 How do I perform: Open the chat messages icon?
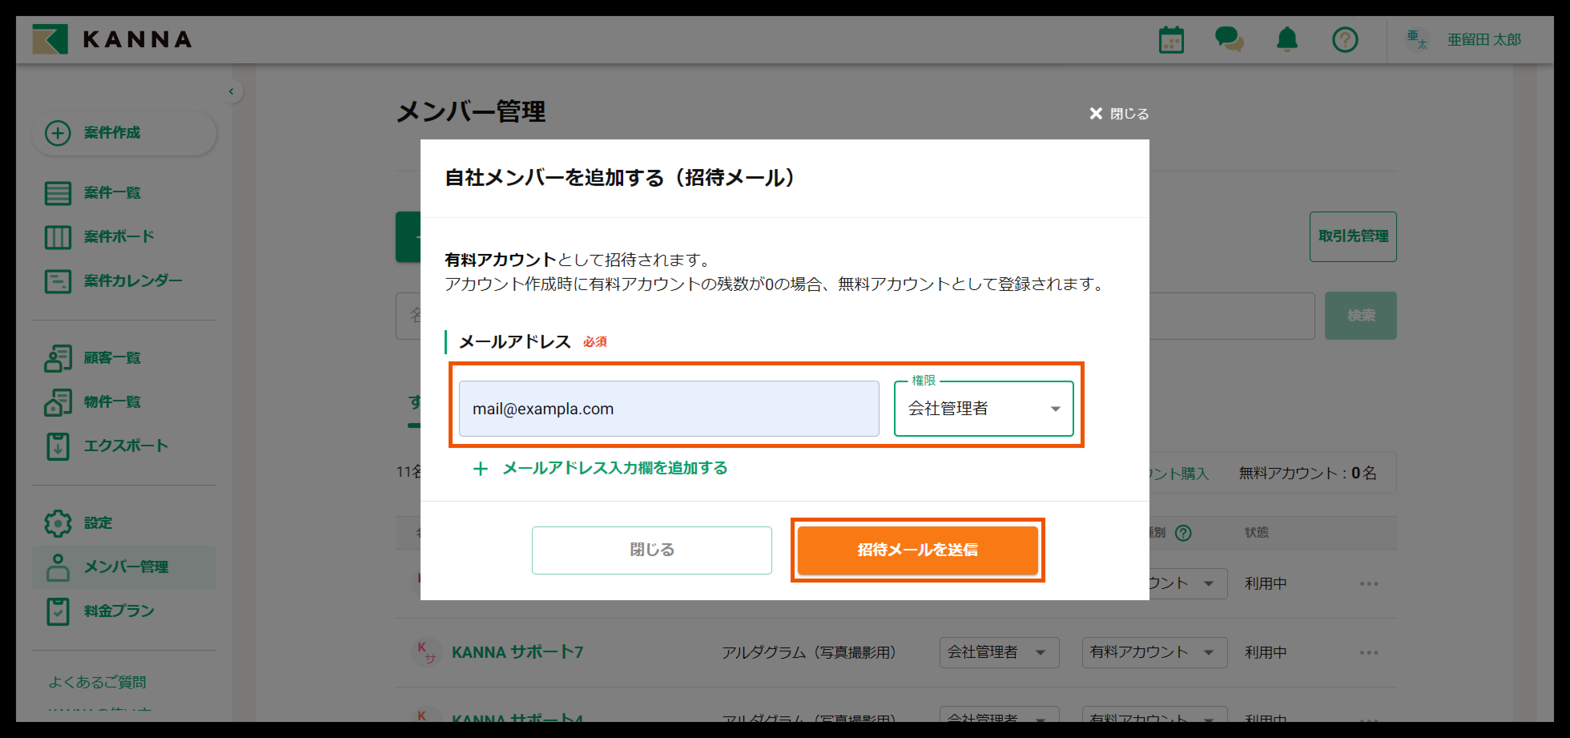click(1229, 40)
